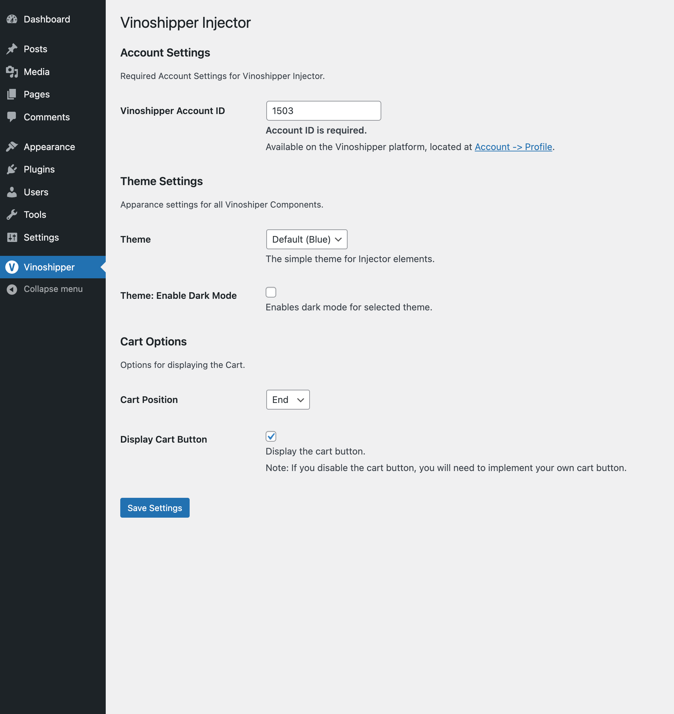Click the Appearance paintbrush icon
The height and width of the screenshot is (714, 674).
pos(12,147)
